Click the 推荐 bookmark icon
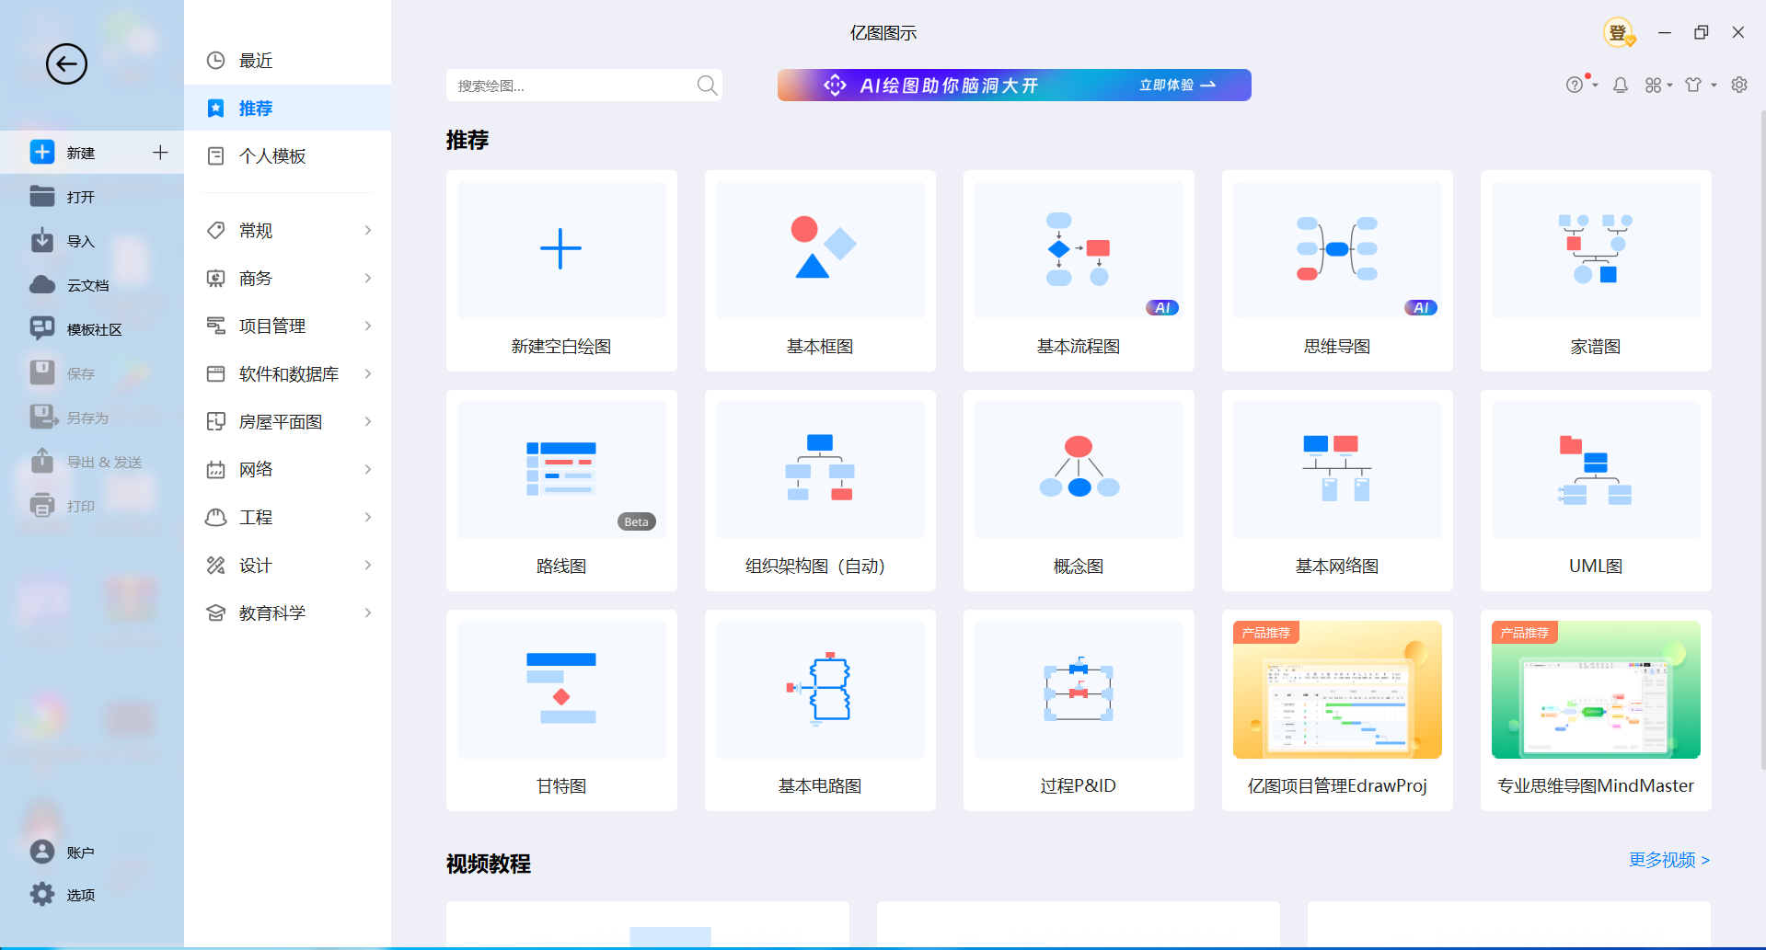The height and width of the screenshot is (950, 1766). coord(215,109)
